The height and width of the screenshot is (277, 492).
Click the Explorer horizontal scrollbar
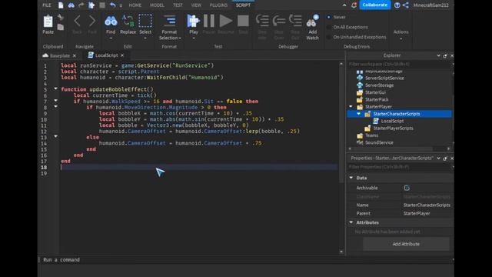point(392,149)
